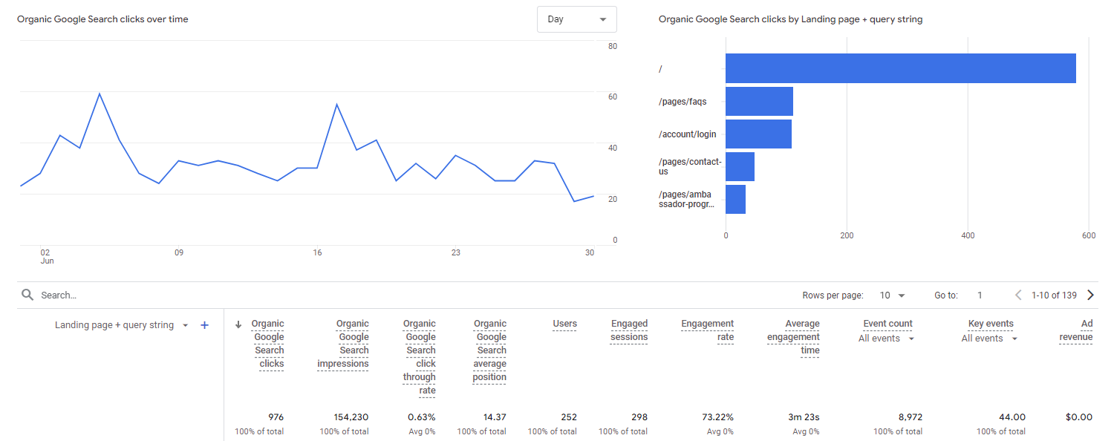Sort by Organic Google Search impressions column
Screen dimensions: 1114x441
tap(343, 344)
